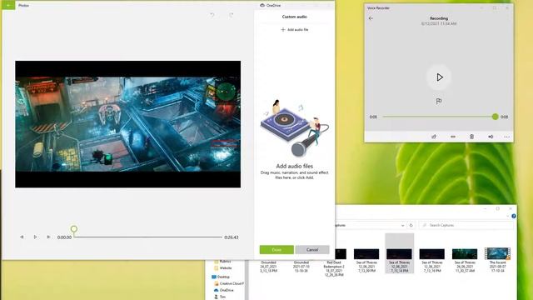Click Add audio file
The image size is (533, 300).
click(294, 30)
